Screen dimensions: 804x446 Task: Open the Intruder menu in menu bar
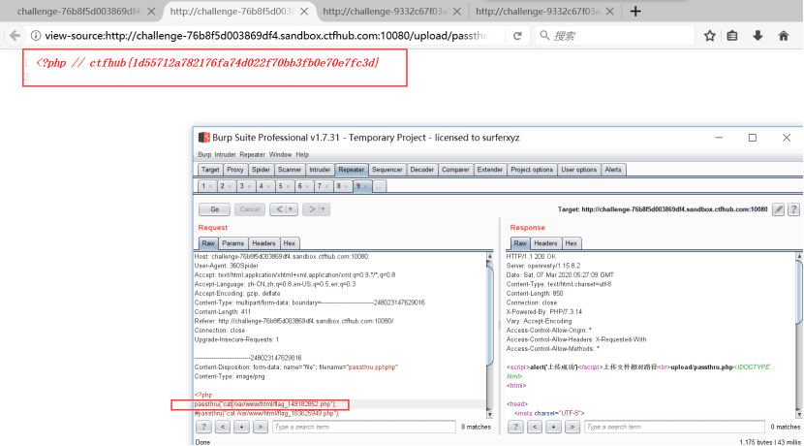coord(227,154)
